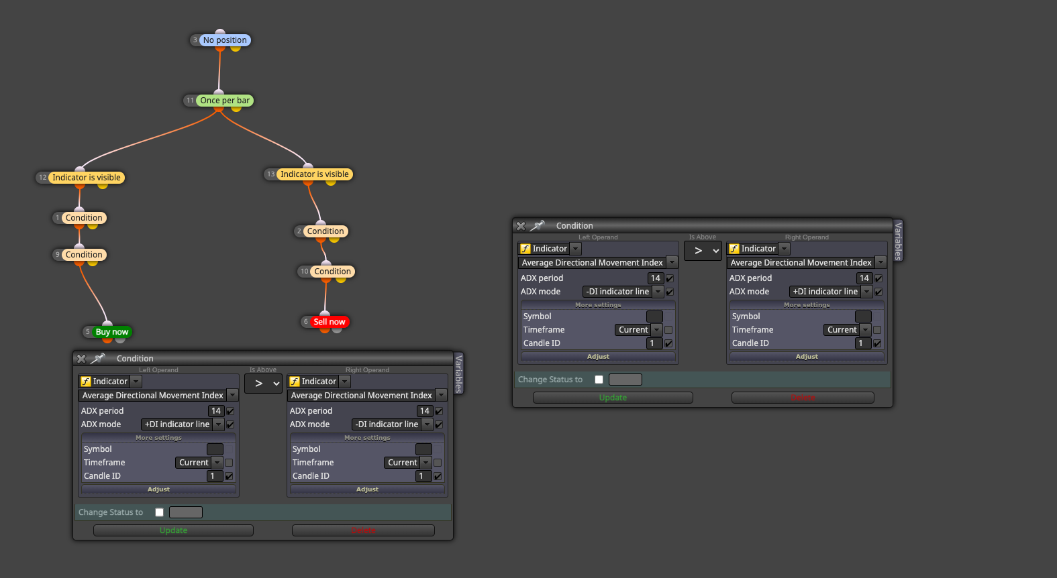The image size is (1057, 578).
Task: Open +DI indicator line dropdown in lower-left panel
Action: [x=219, y=424]
